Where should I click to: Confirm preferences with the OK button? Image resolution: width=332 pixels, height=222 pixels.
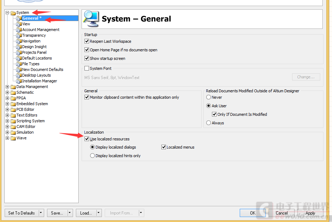[253, 213]
